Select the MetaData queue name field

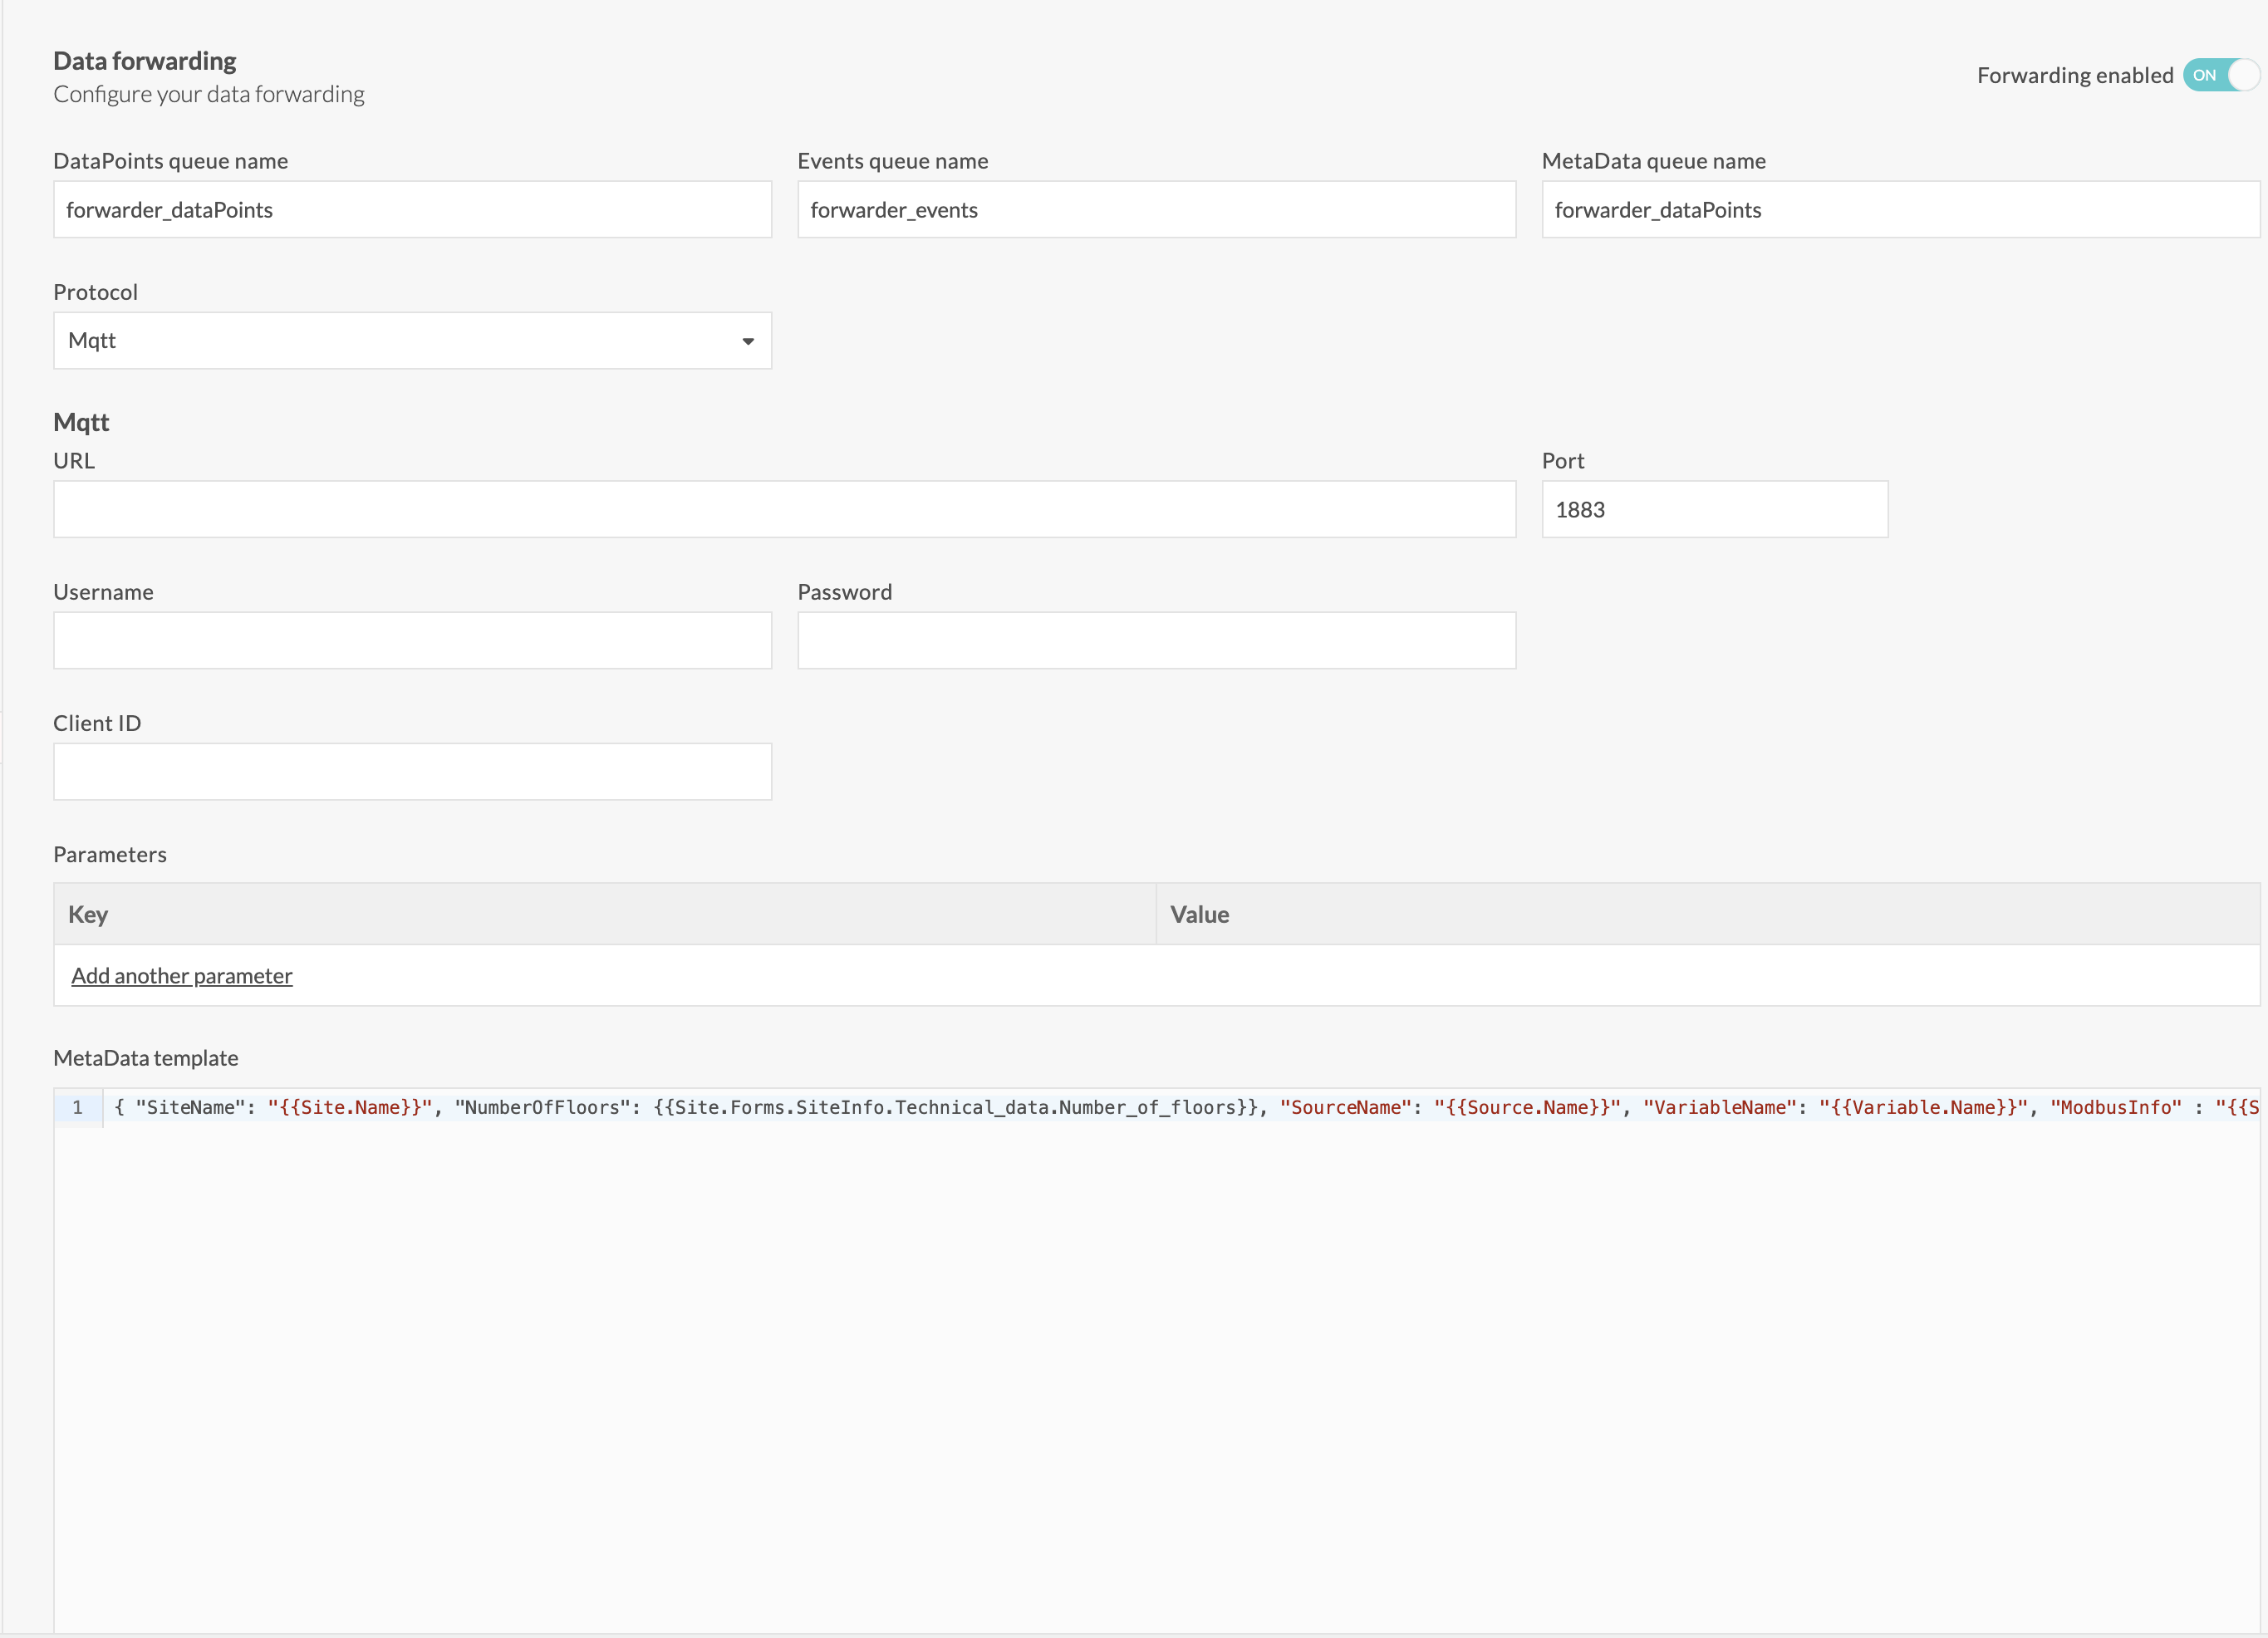click(x=1900, y=210)
